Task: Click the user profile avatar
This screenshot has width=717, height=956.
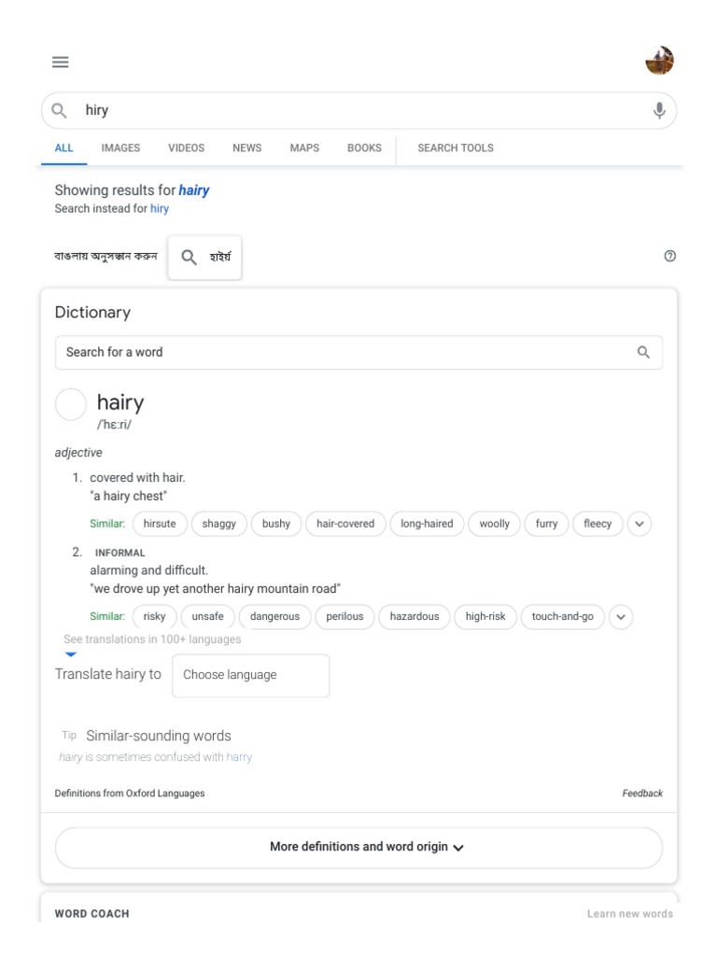Action: [x=659, y=62]
